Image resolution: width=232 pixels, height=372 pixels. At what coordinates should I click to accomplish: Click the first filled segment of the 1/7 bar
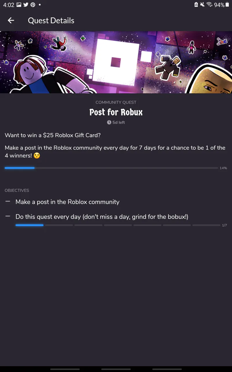30,225
